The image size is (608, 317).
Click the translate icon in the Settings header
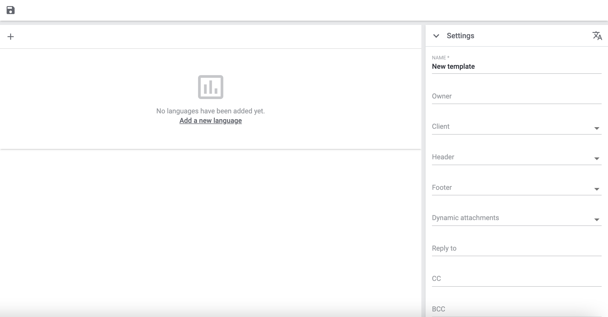597,36
